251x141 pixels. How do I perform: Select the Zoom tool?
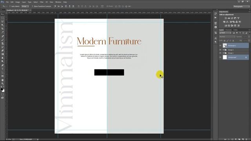coord(2,83)
